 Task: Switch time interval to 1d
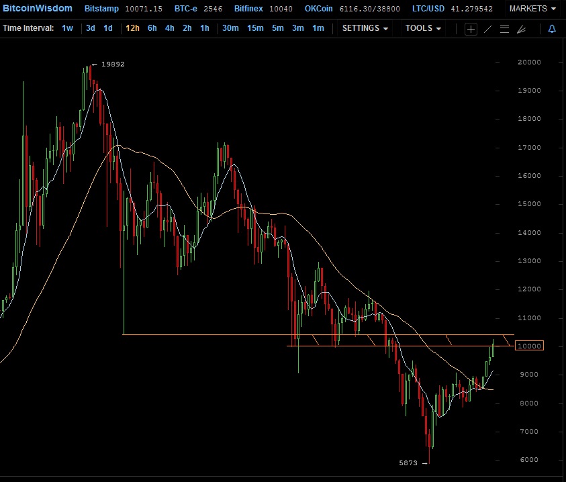[x=108, y=28]
